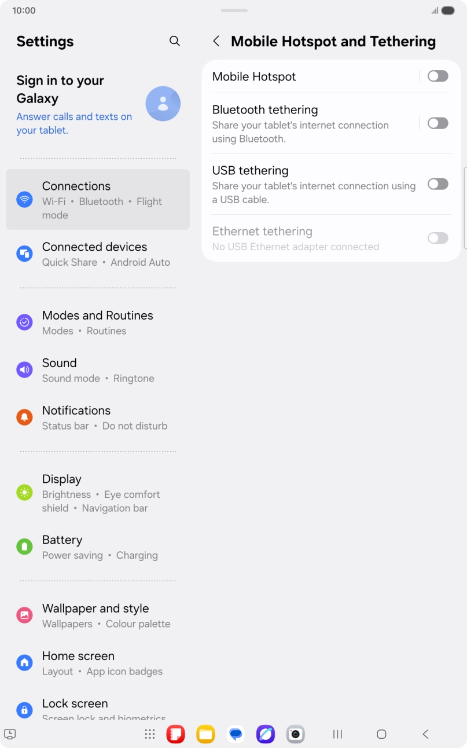This screenshot has width=467, height=748.
Task: Tap the Settings search magnifier icon
Action: coord(174,41)
